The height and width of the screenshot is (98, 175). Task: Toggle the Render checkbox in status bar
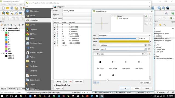point(158,93)
